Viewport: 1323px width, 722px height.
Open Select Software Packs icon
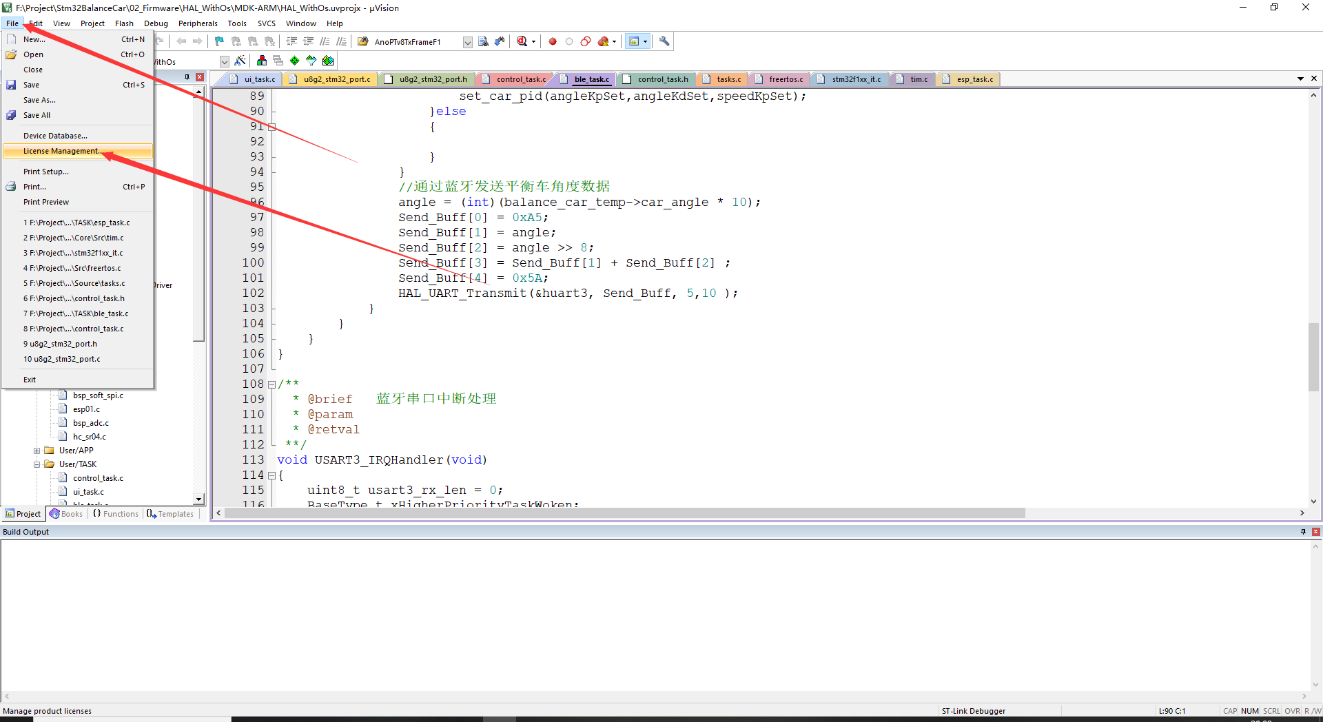[311, 61]
